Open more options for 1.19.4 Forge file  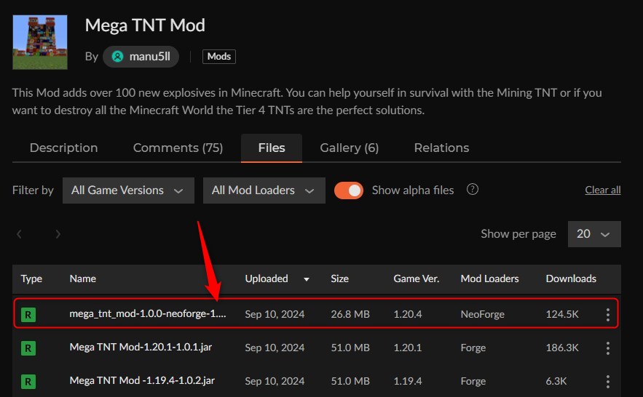pyautogui.click(x=608, y=382)
